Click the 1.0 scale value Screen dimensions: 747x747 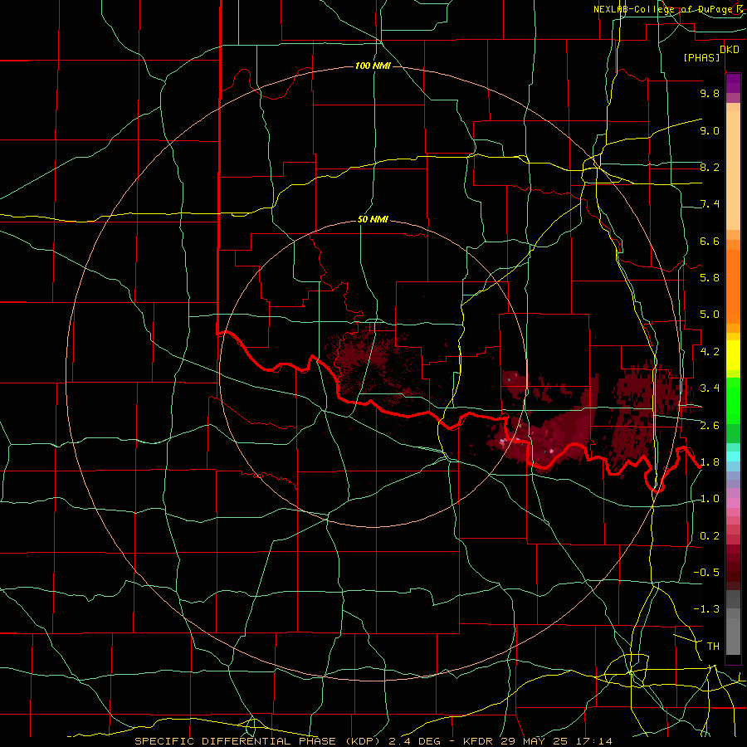tap(710, 499)
